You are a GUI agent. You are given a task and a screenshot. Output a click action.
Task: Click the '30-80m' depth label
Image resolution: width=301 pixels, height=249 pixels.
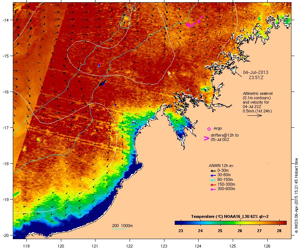(224, 175)
